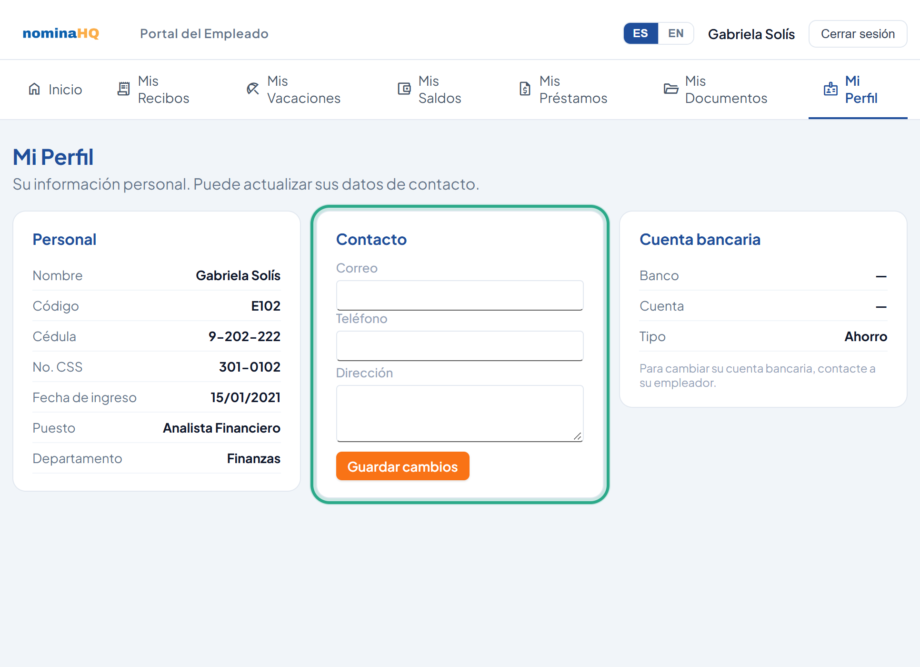Click the folder icon for Mis Documentos
Screen dimensions: 920x667
(671, 89)
